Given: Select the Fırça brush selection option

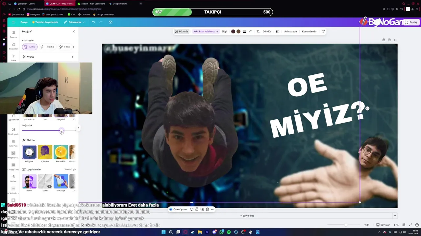Looking at the screenshot, I should tap(64, 47).
